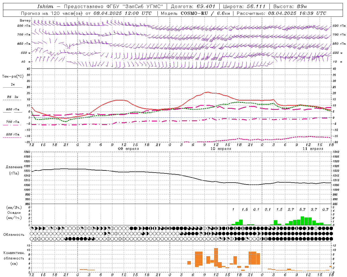Click the "(мм/1ч.)" precipitation unit label
This screenshot has height=277, width=347.
[14, 218]
